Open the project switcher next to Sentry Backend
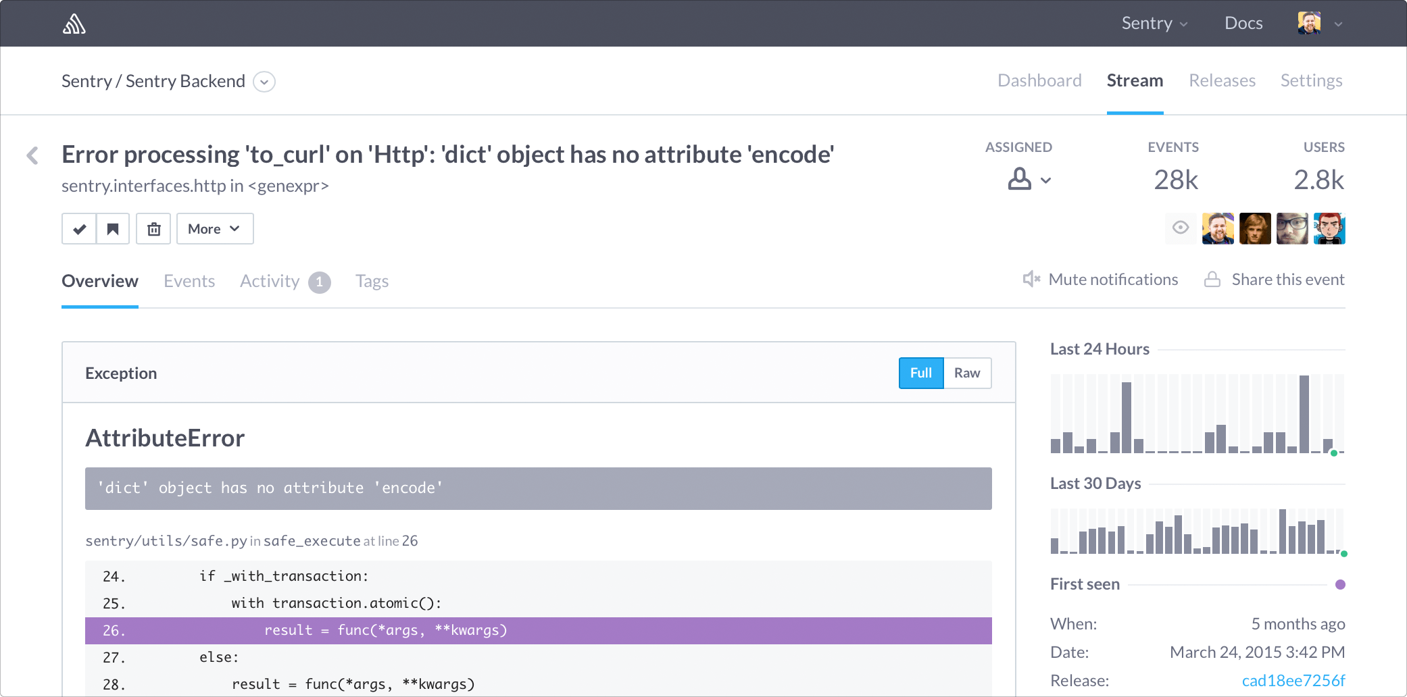The image size is (1407, 697). pyautogui.click(x=264, y=82)
